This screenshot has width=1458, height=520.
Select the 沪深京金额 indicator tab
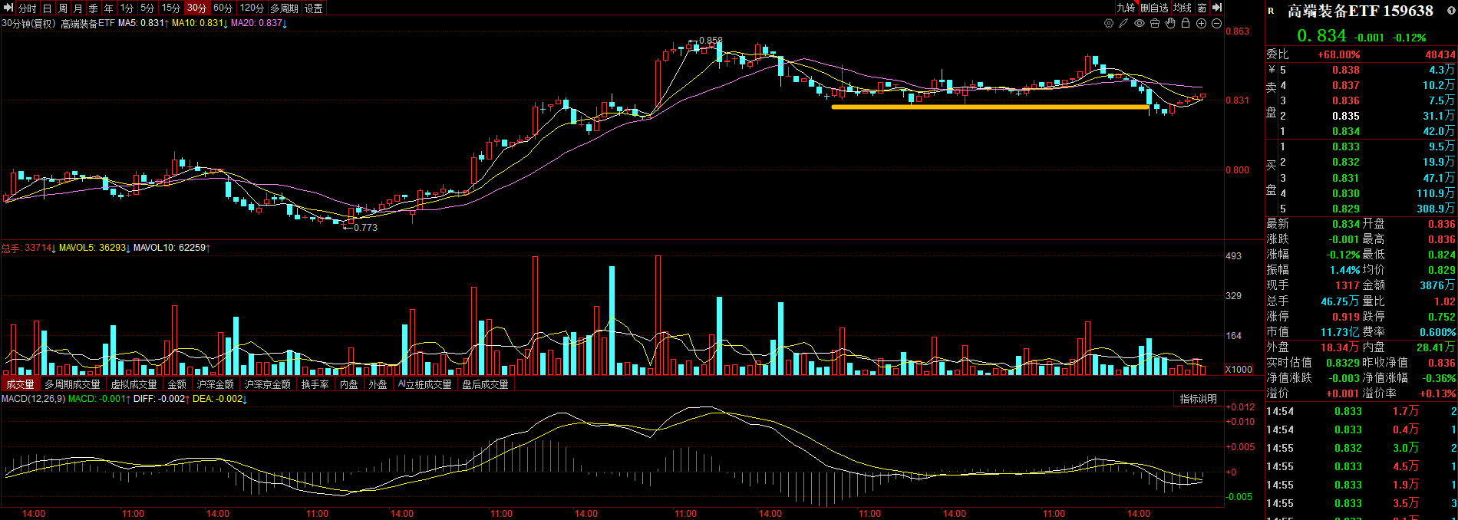click(268, 384)
